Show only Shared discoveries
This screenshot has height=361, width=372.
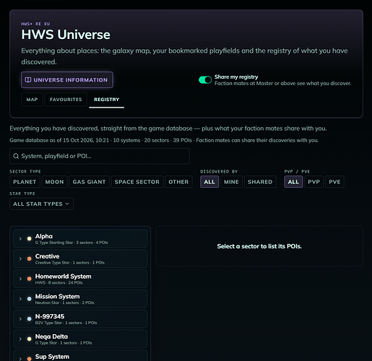pos(260,182)
